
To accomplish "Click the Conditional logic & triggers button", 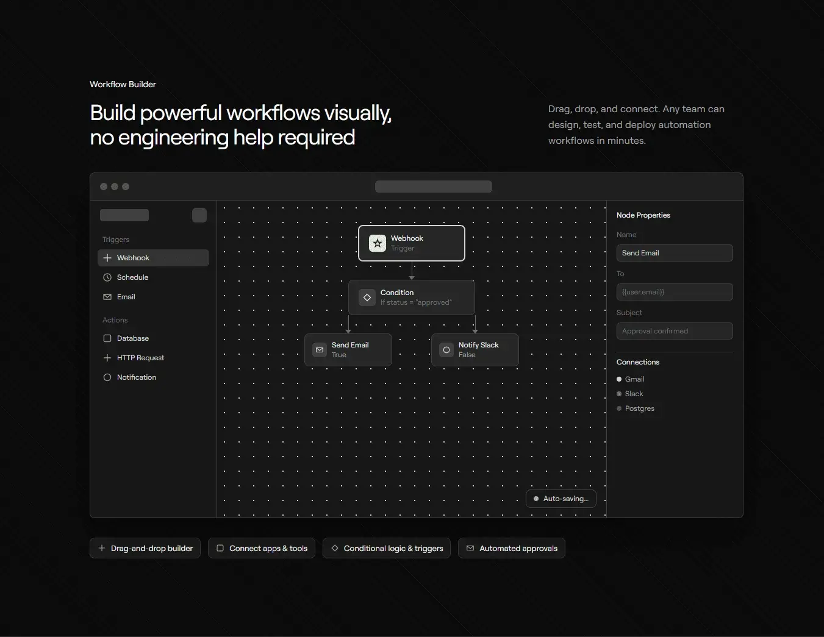I will tap(387, 548).
